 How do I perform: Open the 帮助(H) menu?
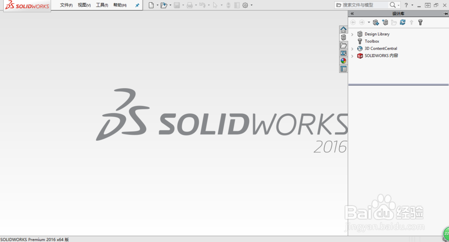pyautogui.click(x=120, y=5)
